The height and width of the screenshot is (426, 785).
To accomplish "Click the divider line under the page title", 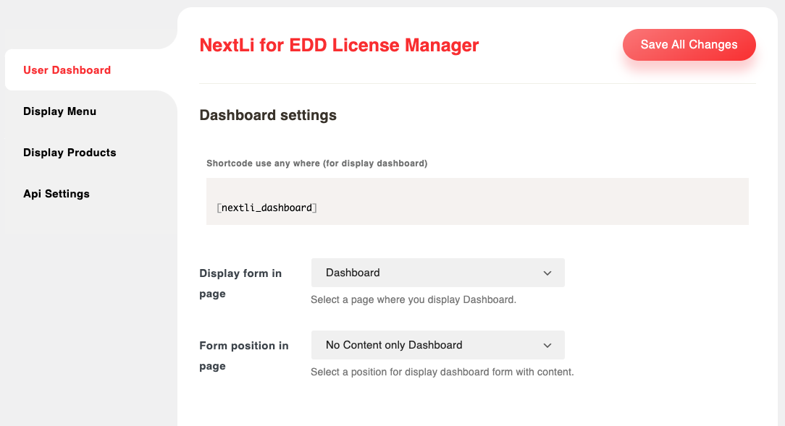I will (477, 84).
